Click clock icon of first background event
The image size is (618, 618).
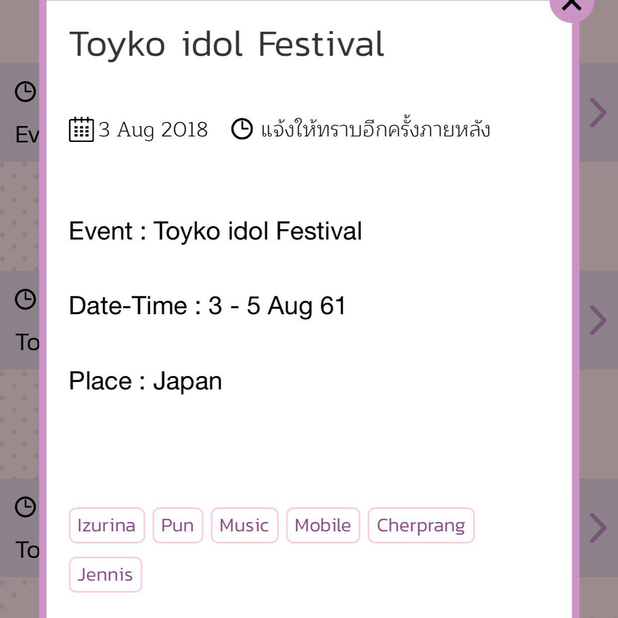point(25,92)
